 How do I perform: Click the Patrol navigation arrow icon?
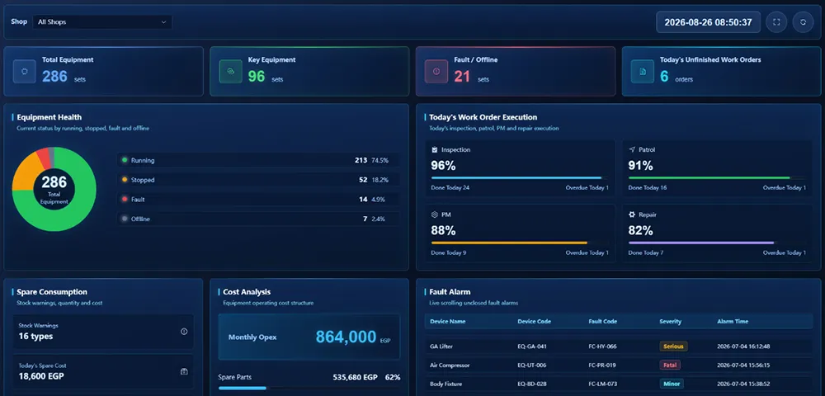(x=632, y=149)
